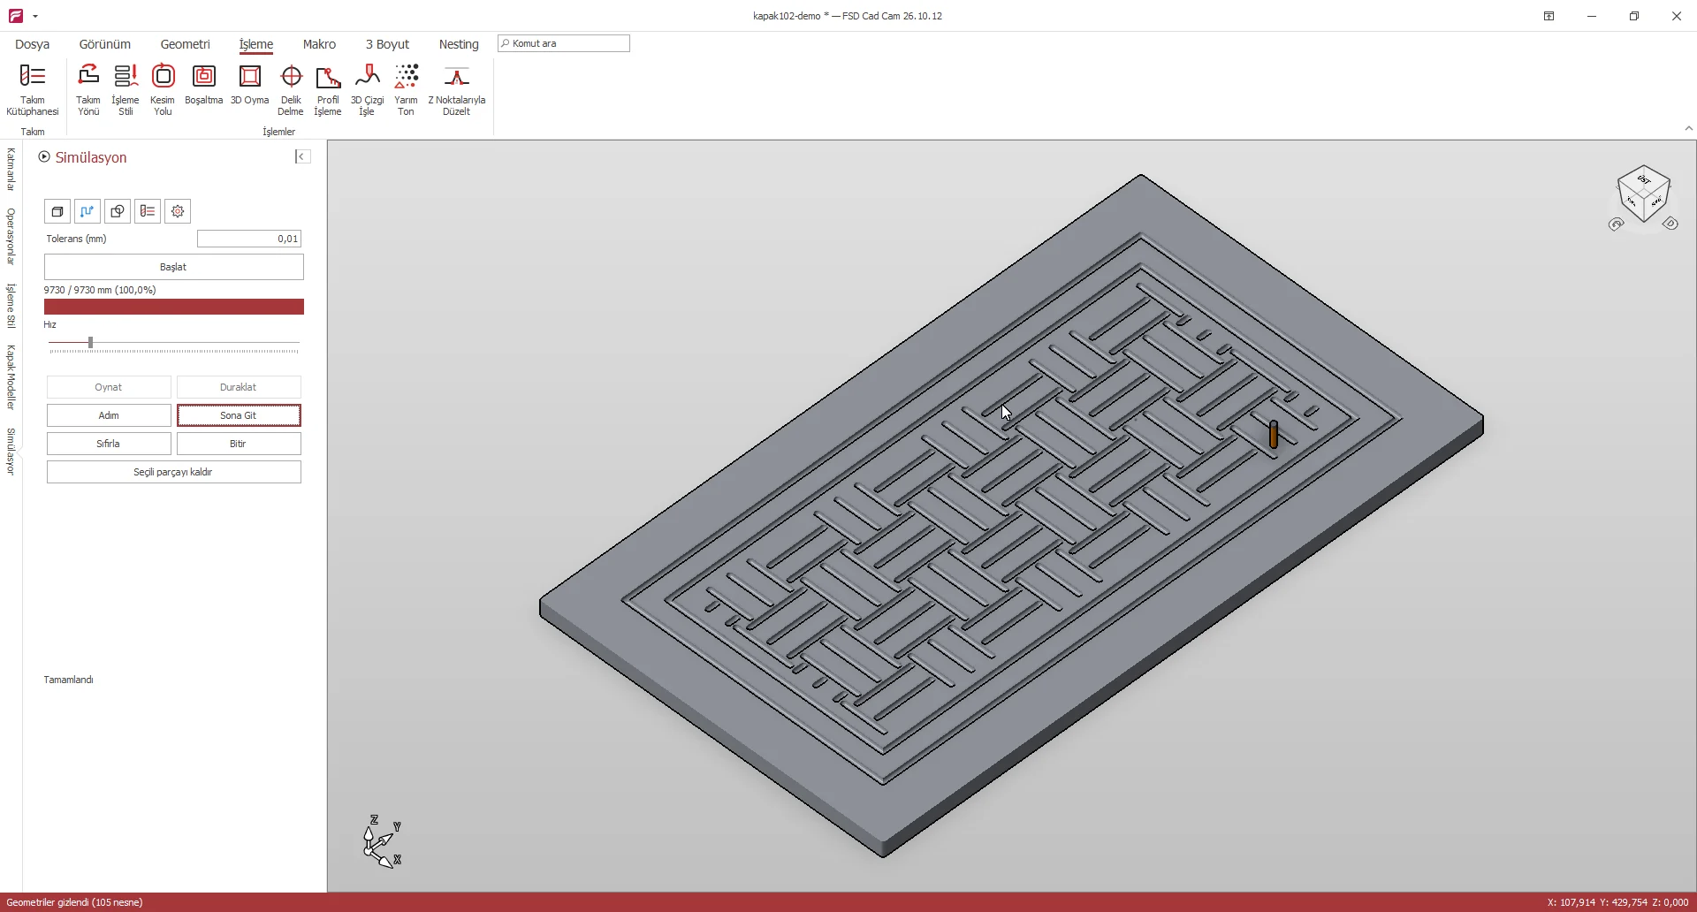Select the Takım Yönü tool

coord(88,90)
